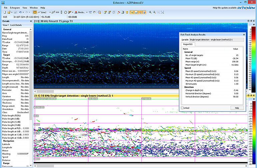The width and height of the screenshot is (257, 168).
Task: Click the colorful curve icon in toolbar
Action: [x=119, y=12]
